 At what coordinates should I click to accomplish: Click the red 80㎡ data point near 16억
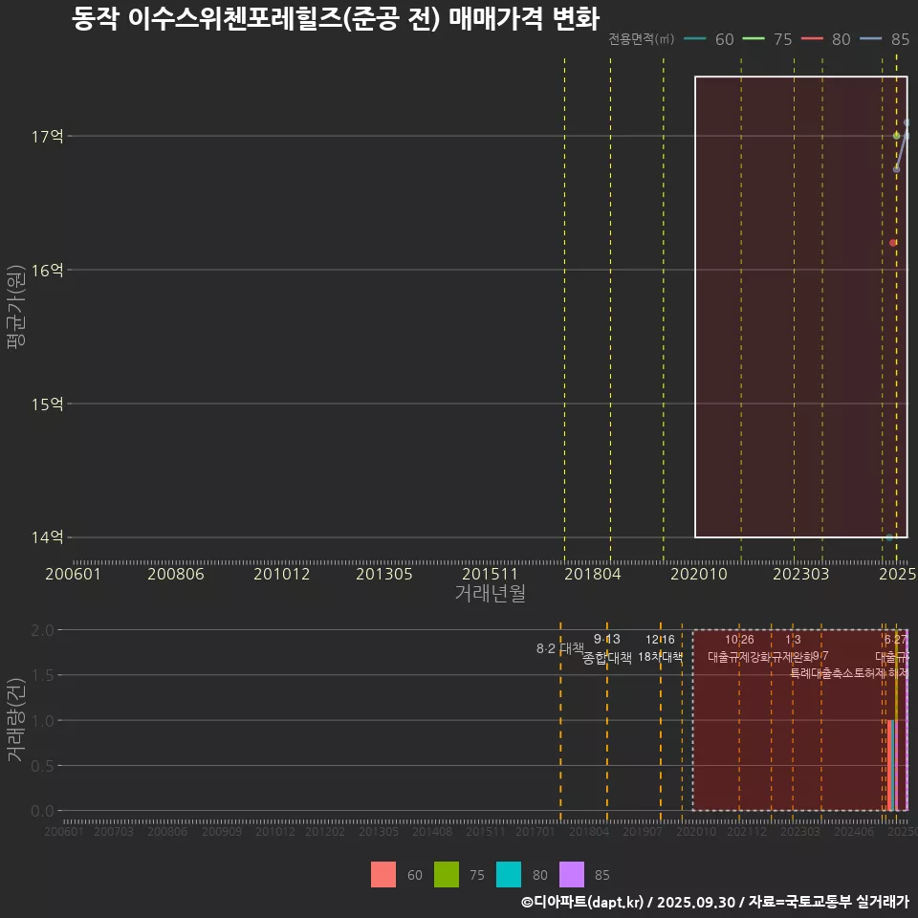[890, 243]
